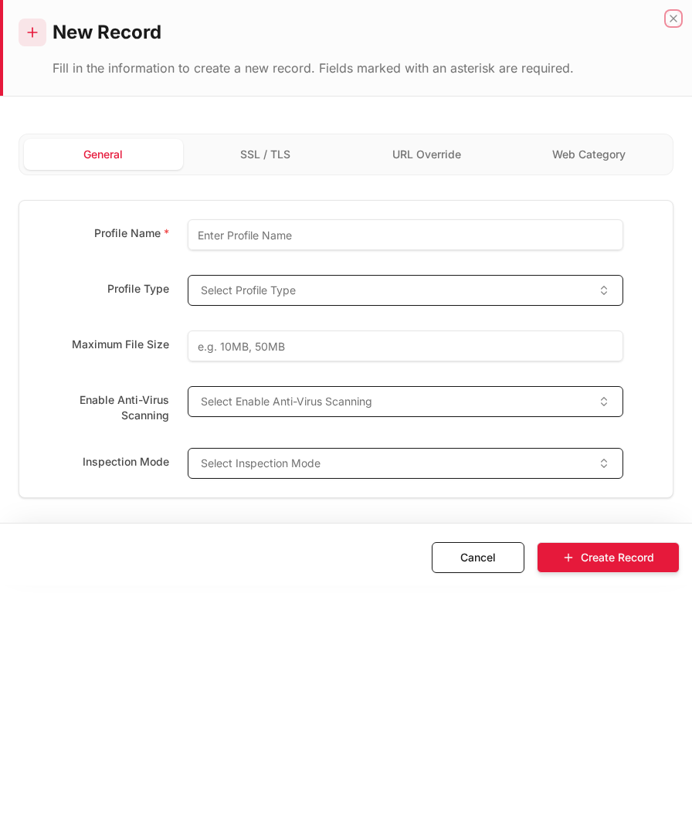
Task: Click the Inspection Mode label
Action: [x=126, y=462]
